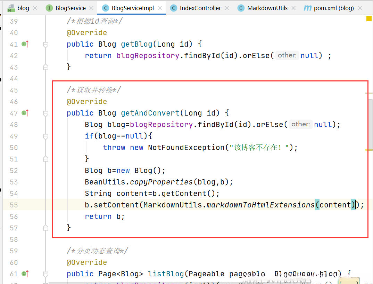Collapse getBlog method end fold at line 43

coord(46,67)
